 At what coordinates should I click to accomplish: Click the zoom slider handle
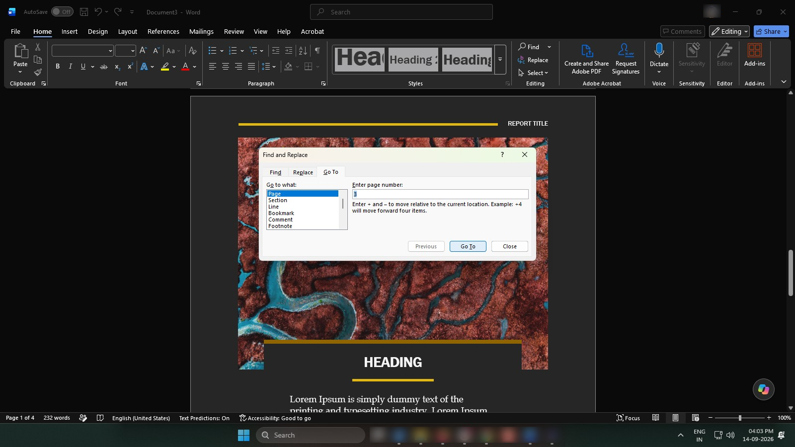tap(740, 418)
